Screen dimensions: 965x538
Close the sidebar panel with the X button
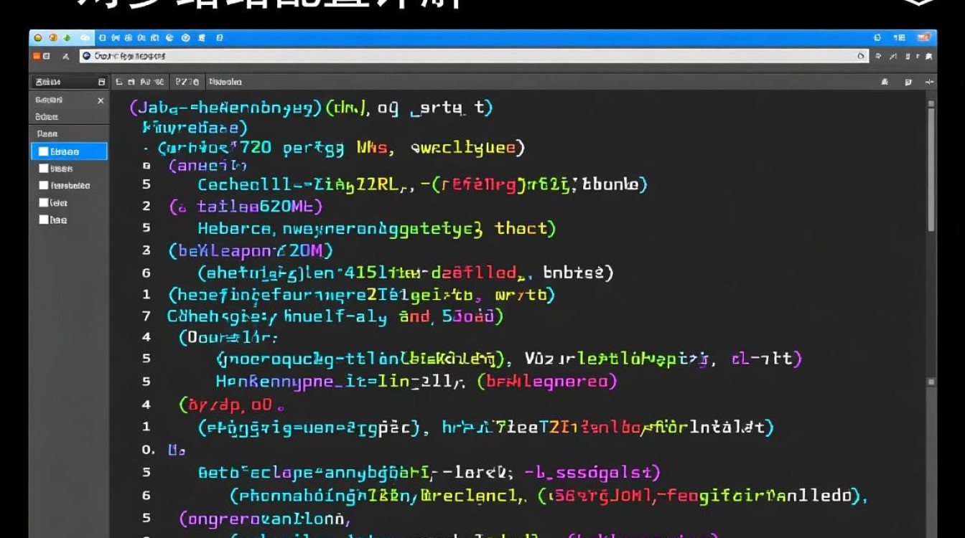pos(101,101)
